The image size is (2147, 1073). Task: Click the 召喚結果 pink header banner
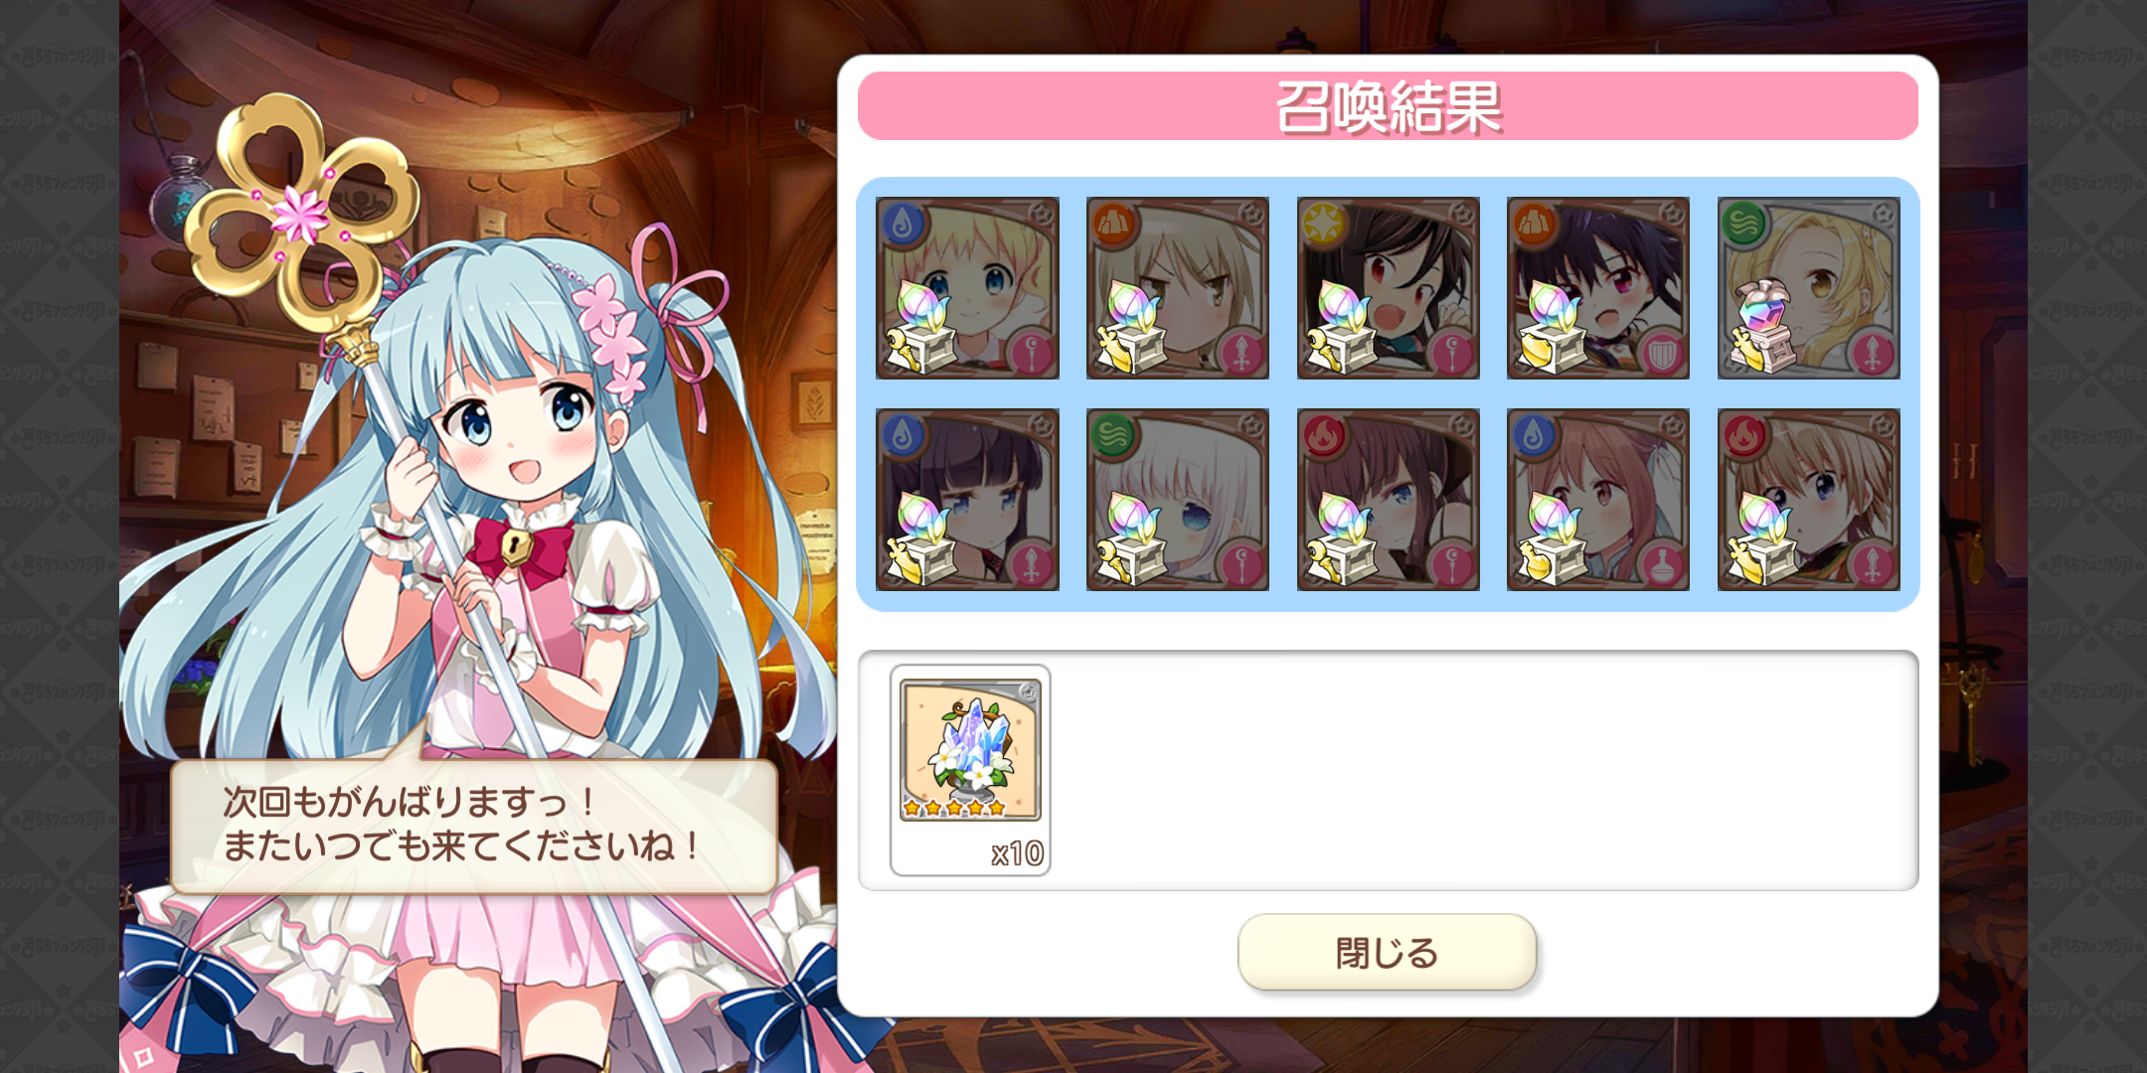1388,106
